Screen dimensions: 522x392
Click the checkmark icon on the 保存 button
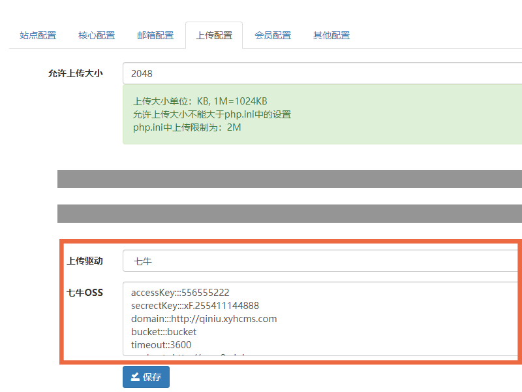click(135, 377)
